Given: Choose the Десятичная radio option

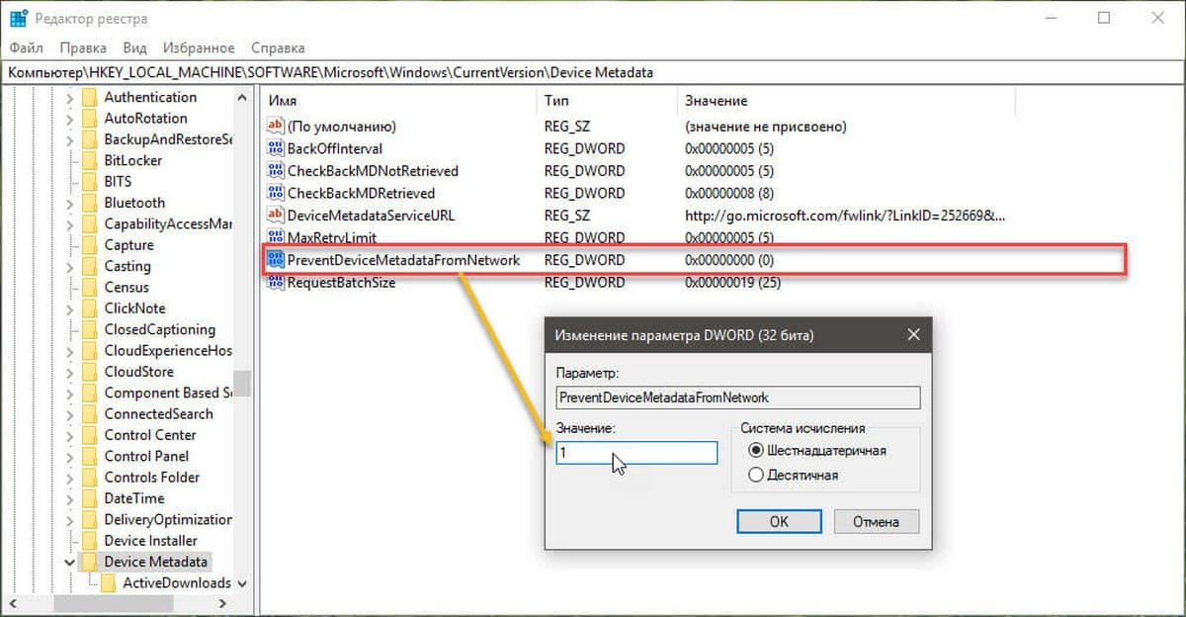Looking at the screenshot, I should click(x=756, y=475).
